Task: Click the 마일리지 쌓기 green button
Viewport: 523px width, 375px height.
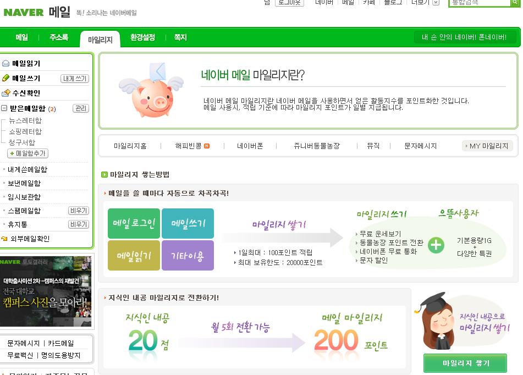Action: click(x=465, y=363)
